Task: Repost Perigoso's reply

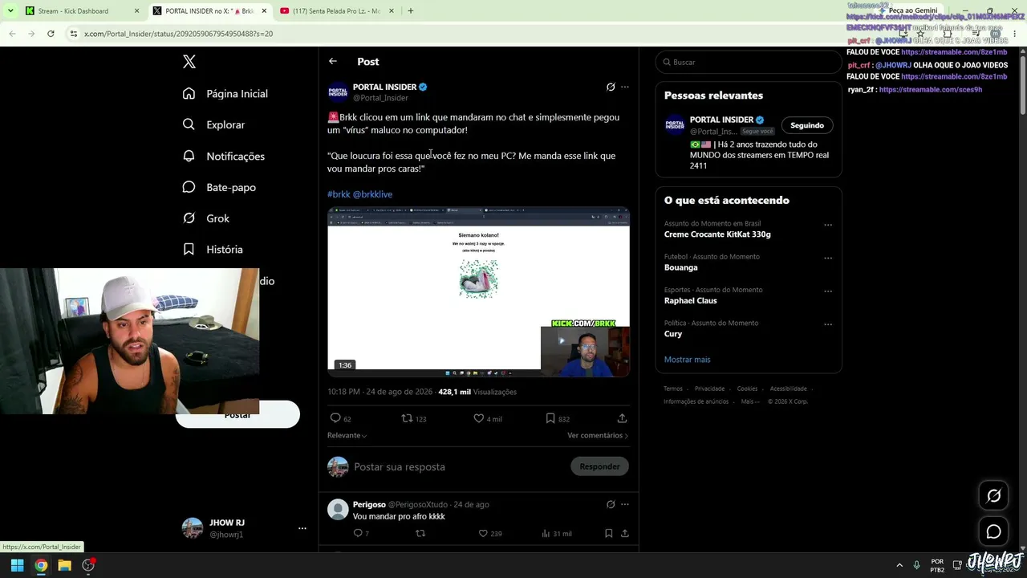Action: point(420,533)
